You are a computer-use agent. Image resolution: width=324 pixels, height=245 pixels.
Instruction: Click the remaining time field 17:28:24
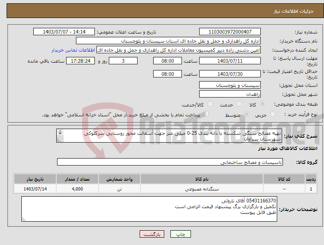click(80, 61)
